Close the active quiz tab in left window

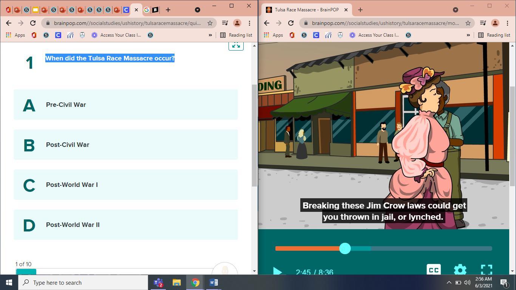pos(136,10)
